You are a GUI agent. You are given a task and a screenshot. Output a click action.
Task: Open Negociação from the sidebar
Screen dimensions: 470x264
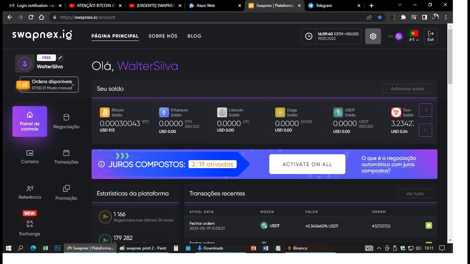click(66, 121)
